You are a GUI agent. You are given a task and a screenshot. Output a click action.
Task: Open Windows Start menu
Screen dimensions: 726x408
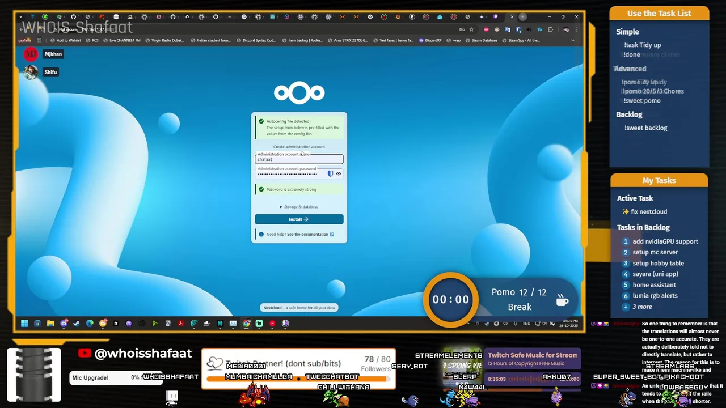(24, 324)
